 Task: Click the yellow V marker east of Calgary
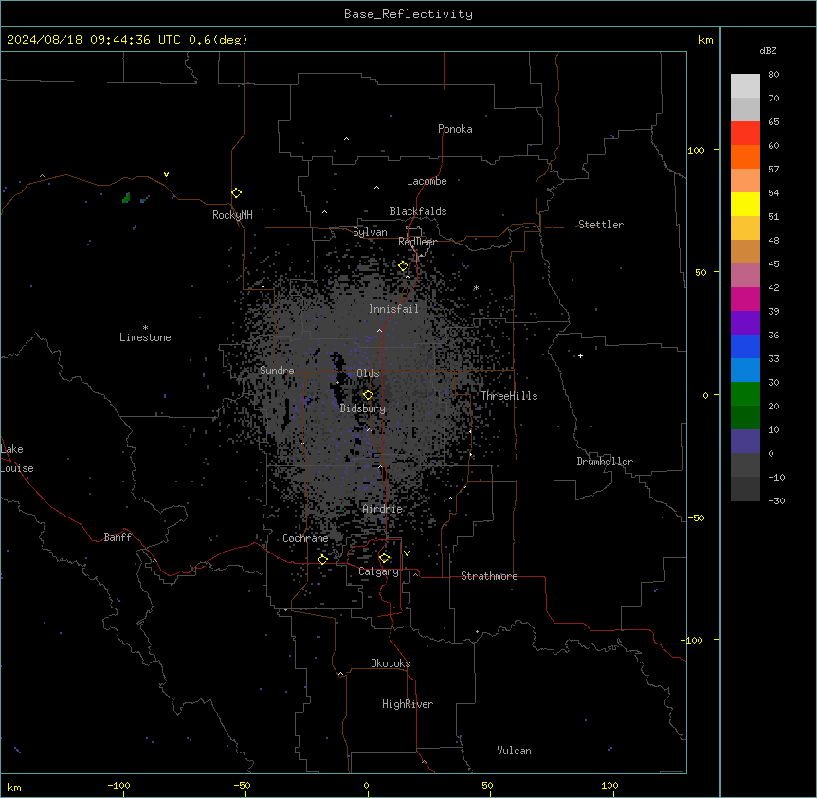click(x=407, y=553)
